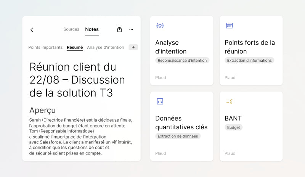Open the three-dot more options menu
The width and height of the screenshot is (305, 177).
tap(131, 29)
